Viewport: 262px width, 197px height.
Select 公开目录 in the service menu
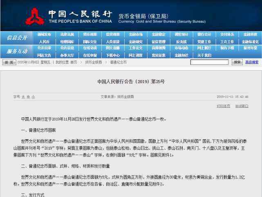coord(44,48)
